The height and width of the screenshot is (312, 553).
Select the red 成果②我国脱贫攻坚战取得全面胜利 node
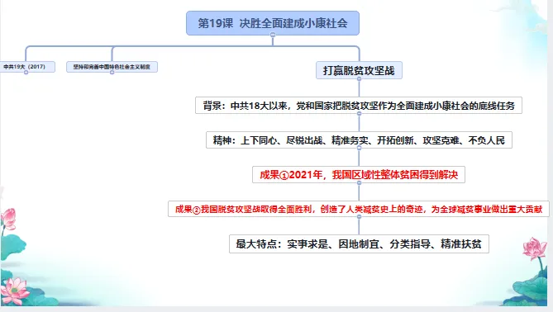pos(359,209)
